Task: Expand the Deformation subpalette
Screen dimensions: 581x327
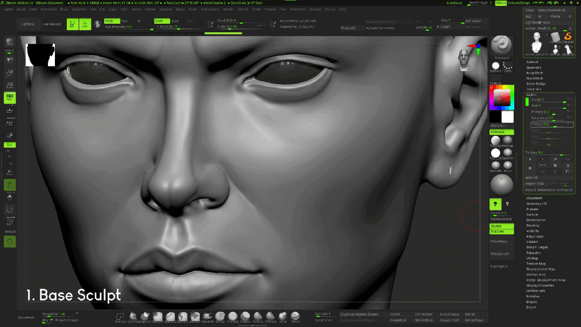Action: pos(536,220)
